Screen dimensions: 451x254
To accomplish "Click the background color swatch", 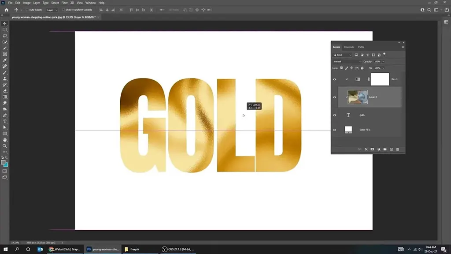I will [x=6, y=165].
